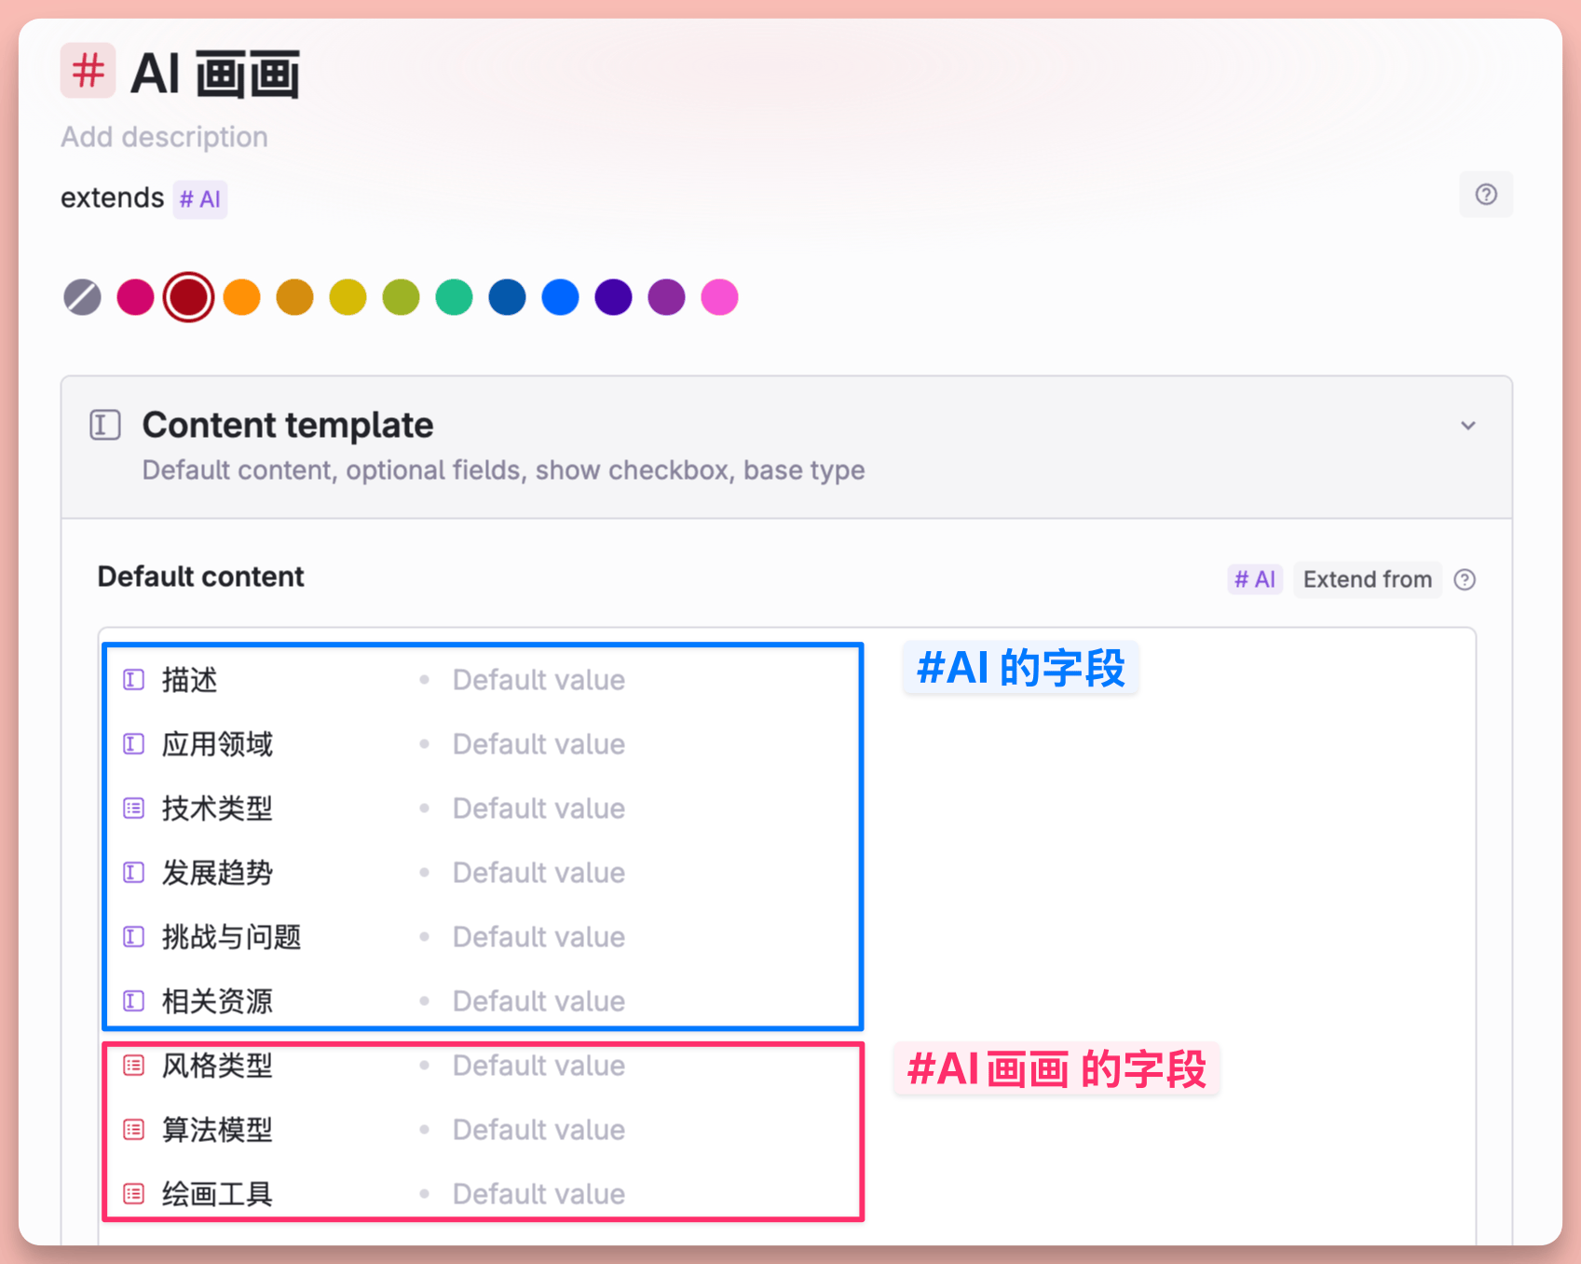Click the options field icon for 绘画工具
The width and height of the screenshot is (1581, 1264).
point(134,1194)
